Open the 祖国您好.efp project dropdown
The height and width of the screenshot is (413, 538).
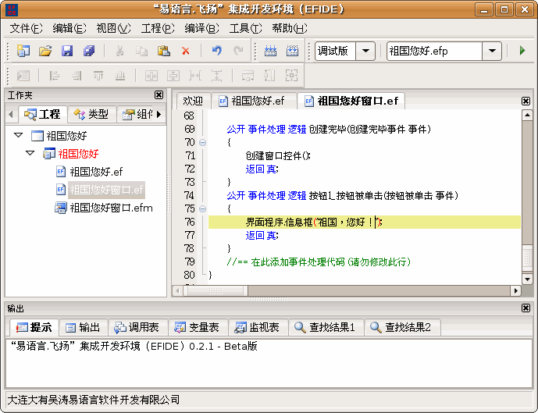[491, 51]
